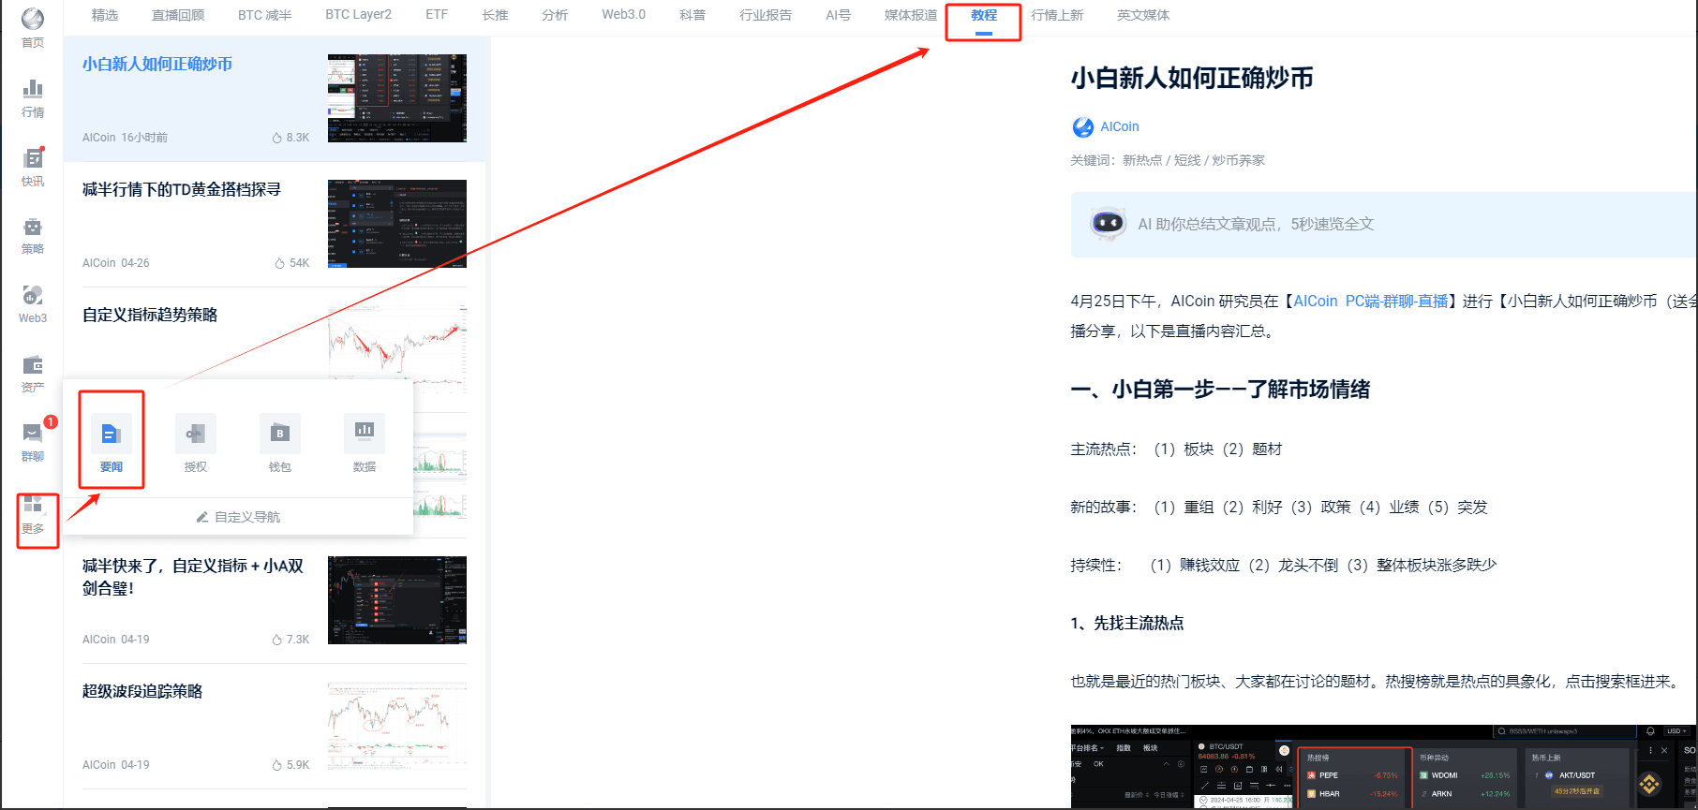1698x810 pixels.
Task: Click the AICoin author avatar icon
Action: (1083, 127)
